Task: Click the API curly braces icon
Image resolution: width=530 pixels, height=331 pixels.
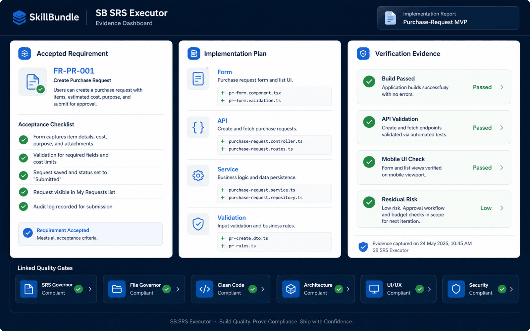Action: pyautogui.click(x=198, y=127)
